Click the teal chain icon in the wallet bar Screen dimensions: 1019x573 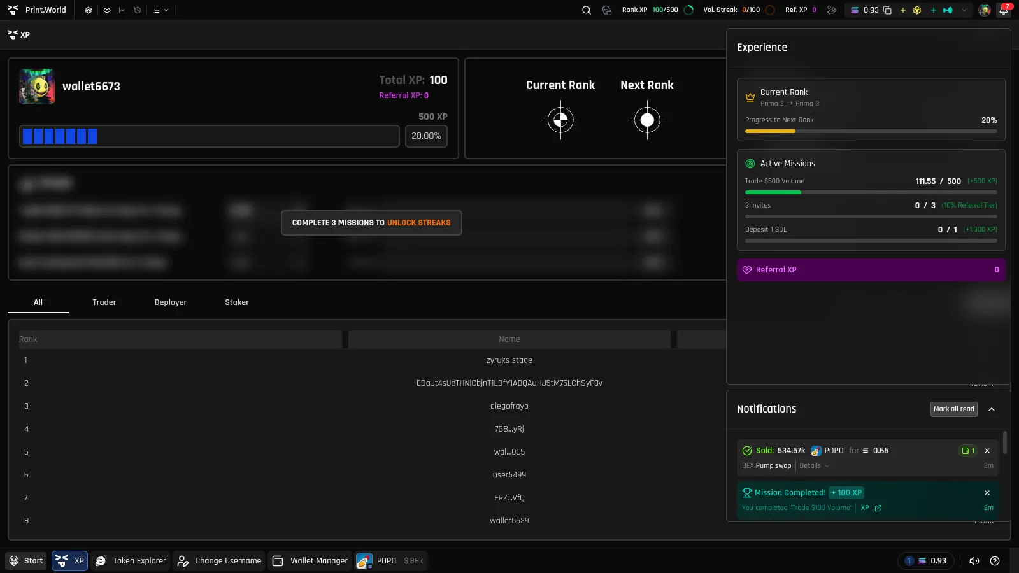(948, 10)
